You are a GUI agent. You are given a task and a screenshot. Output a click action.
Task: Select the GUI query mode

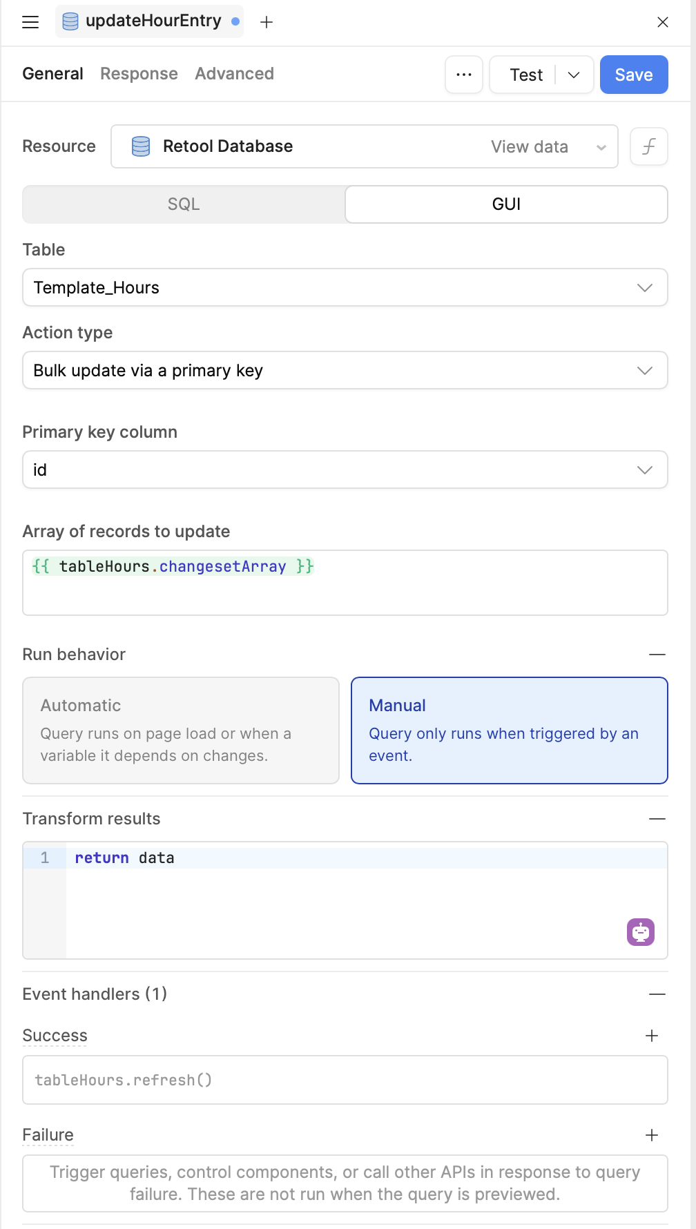(506, 204)
